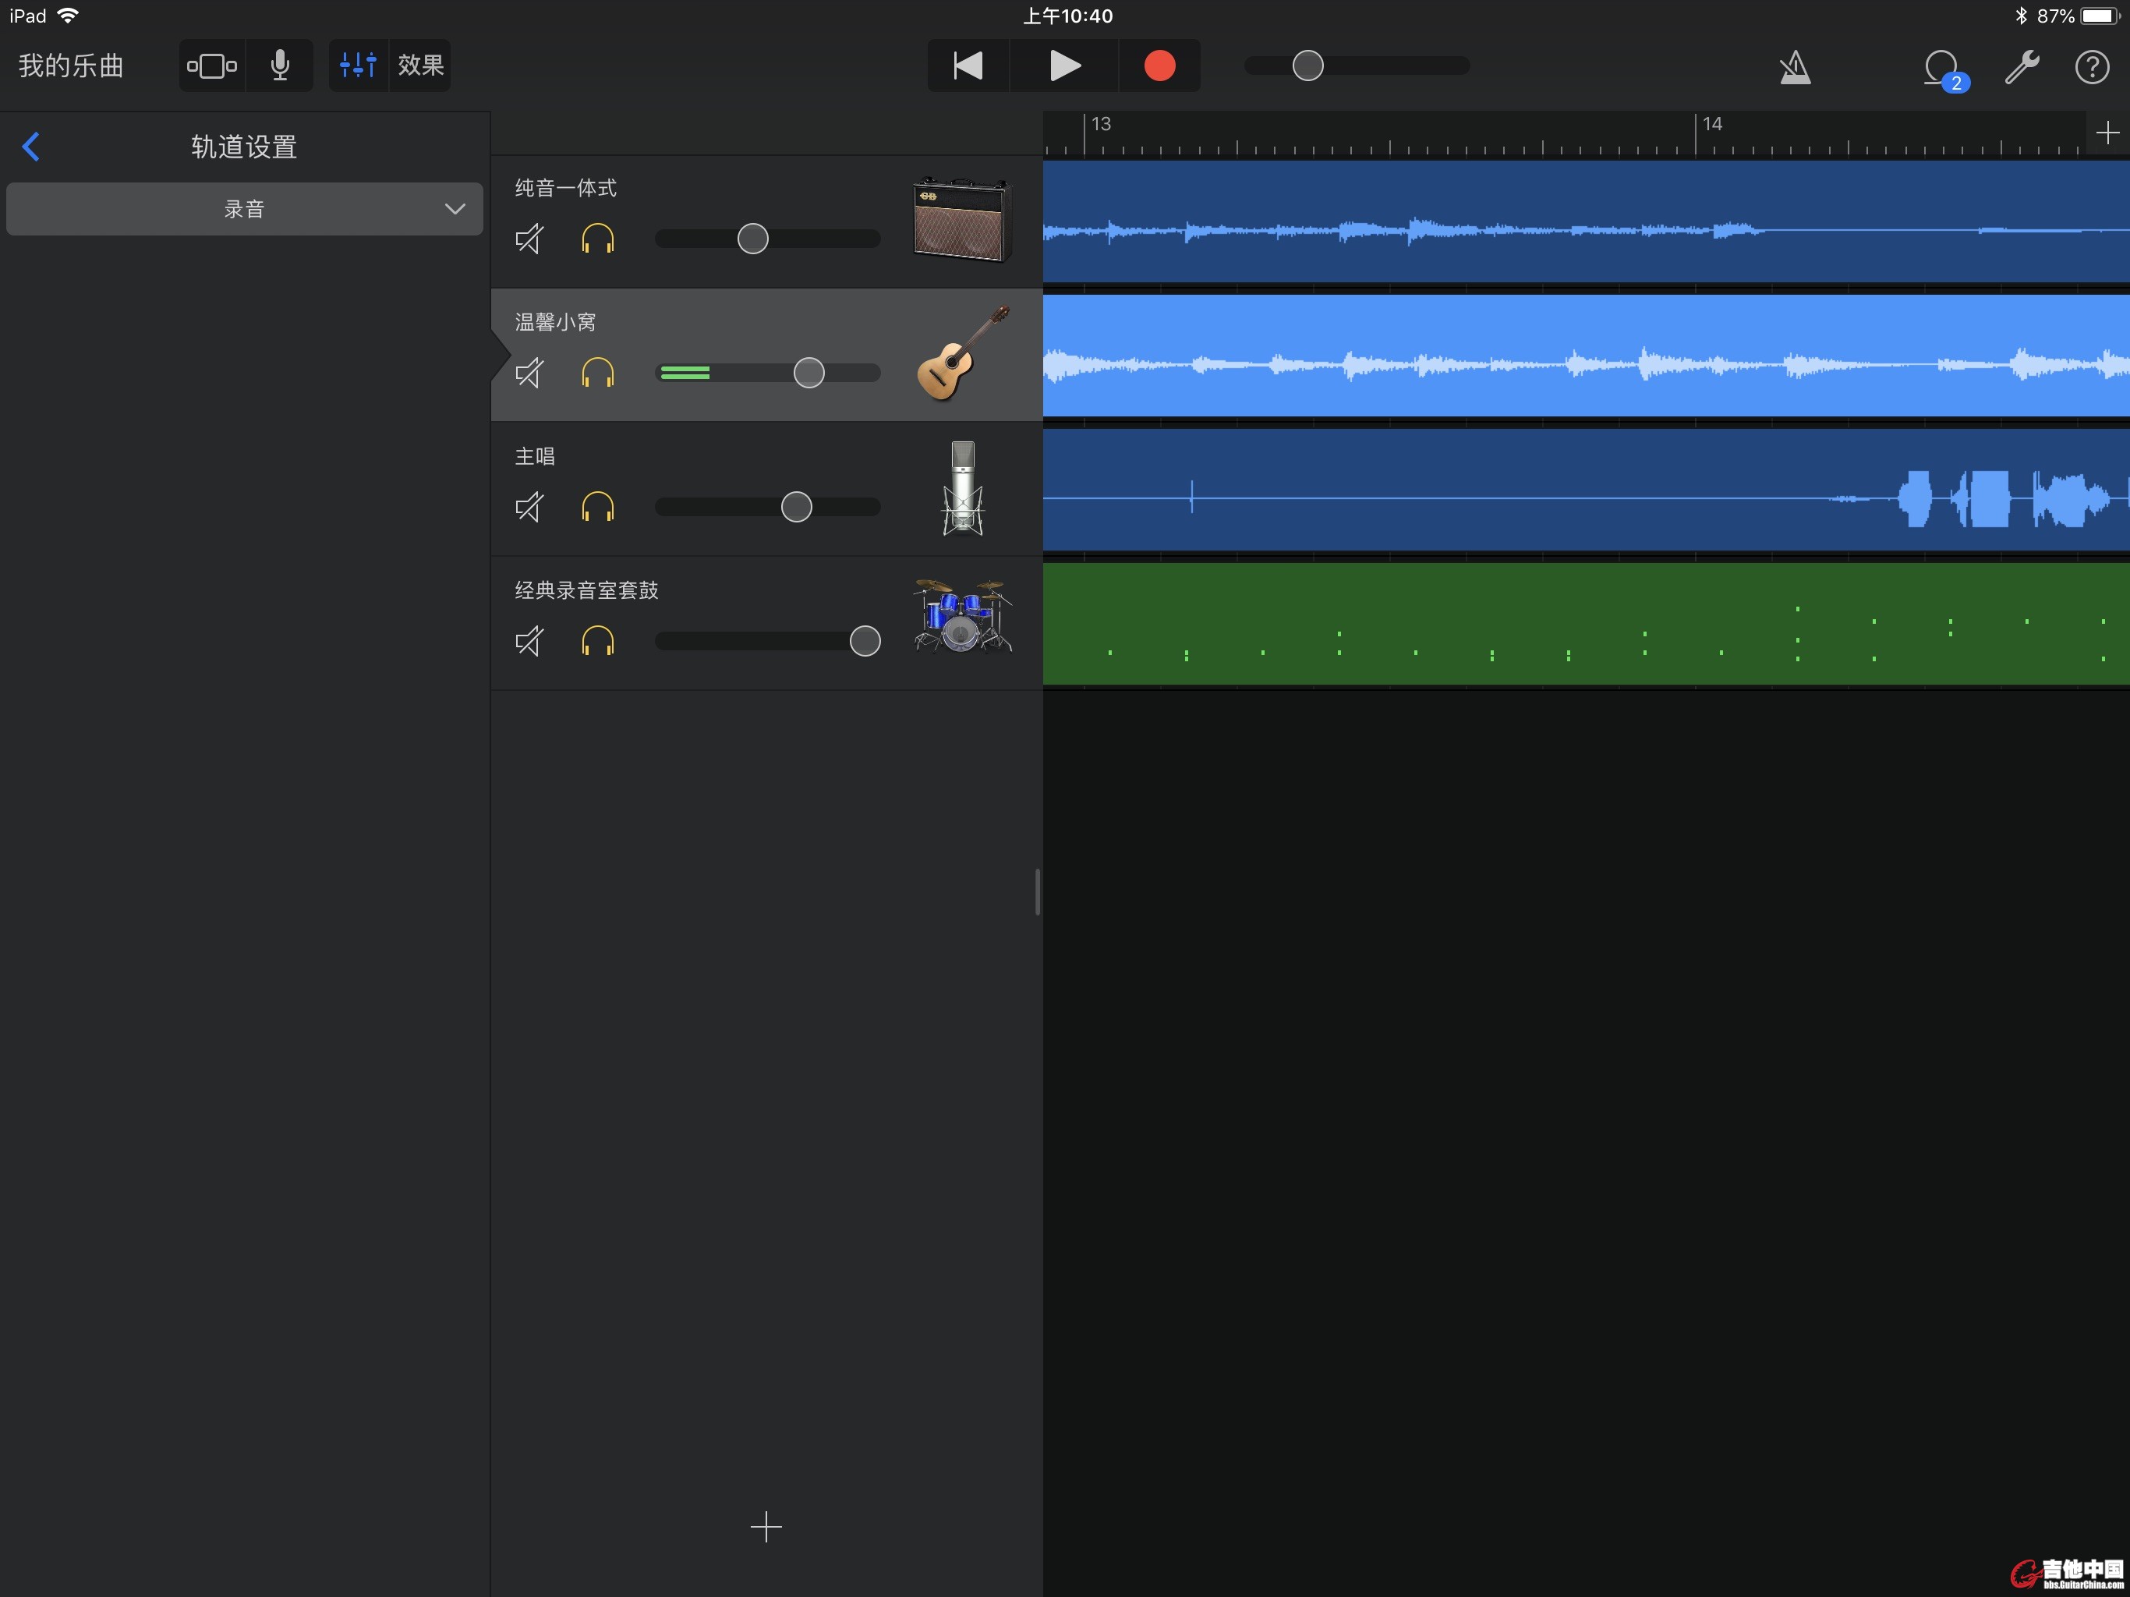
Task: Tap the Bluetooth status icon
Action: click(2021, 16)
